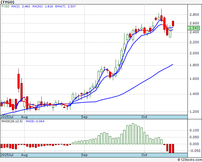Click the MACD(26,12,9) indicator label
202x162 pixels.
click(12, 121)
